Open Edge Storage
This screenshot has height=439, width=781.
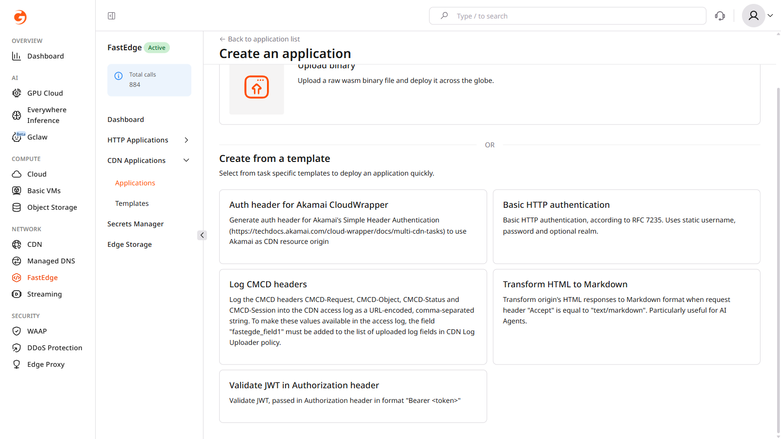point(129,244)
